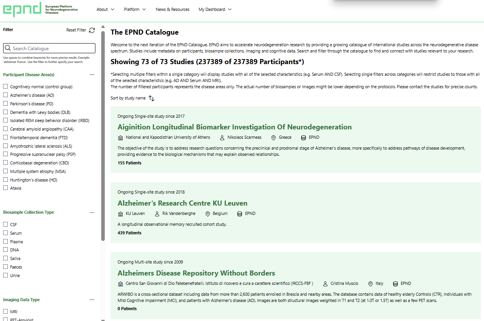Click person icon next to Rik Vandenberghe
The width and height of the screenshot is (484, 321).
point(157,214)
